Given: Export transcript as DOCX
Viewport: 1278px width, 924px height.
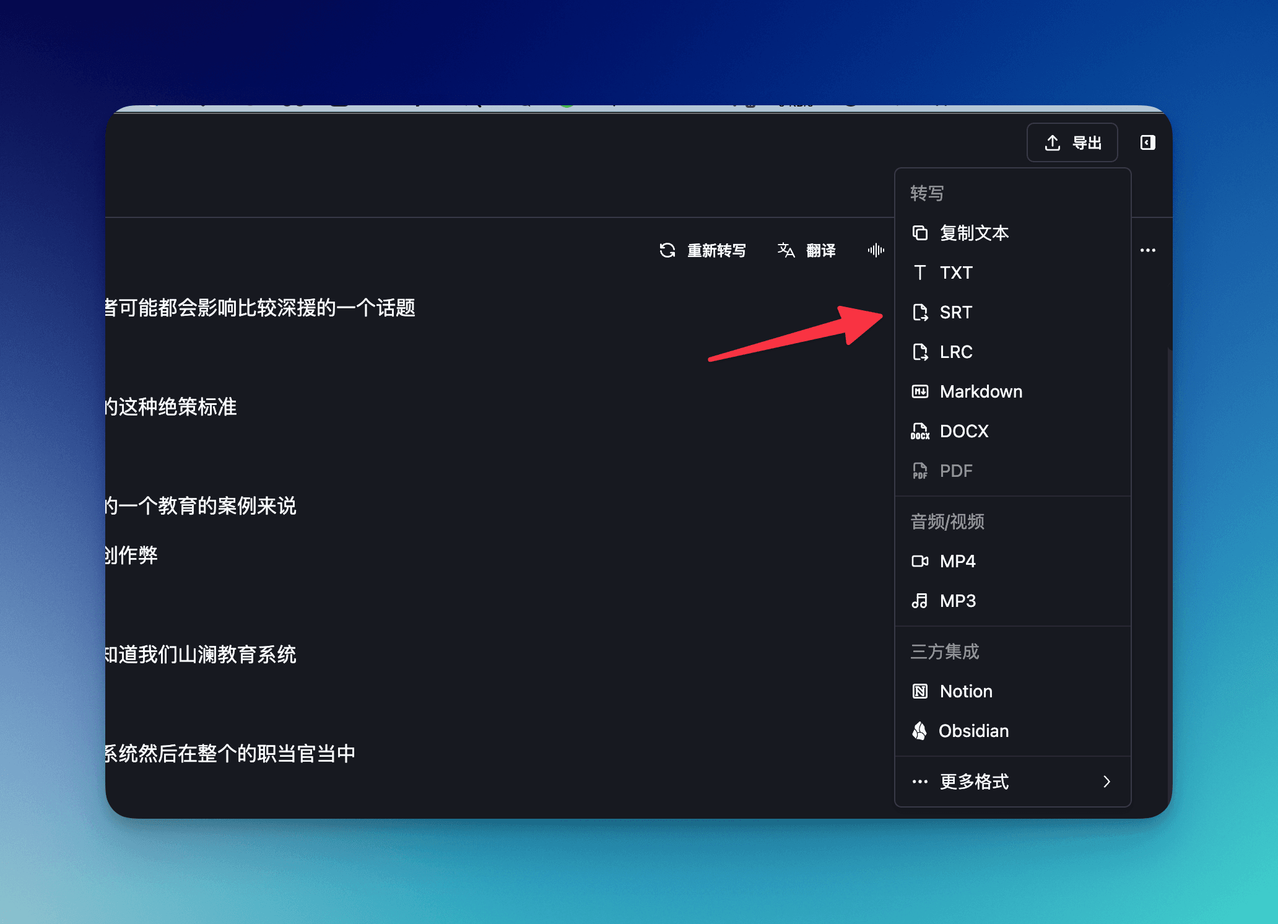Looking at the screenshot, I should (x=1013, y=431).
